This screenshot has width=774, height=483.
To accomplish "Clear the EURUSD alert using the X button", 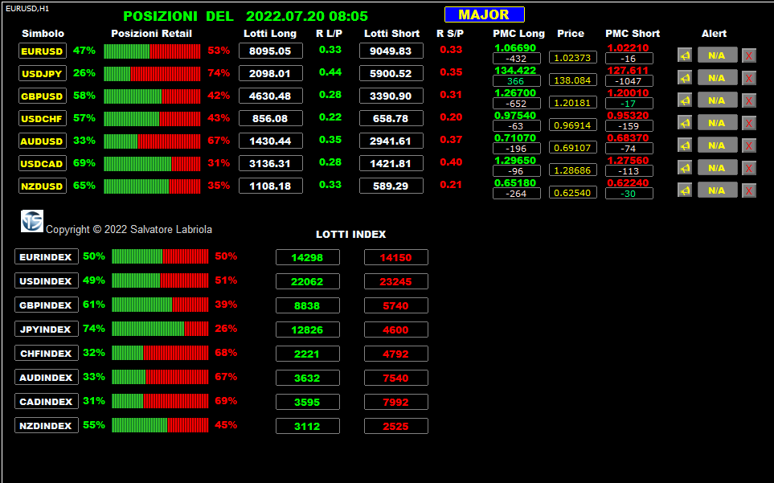I will 749,55.
